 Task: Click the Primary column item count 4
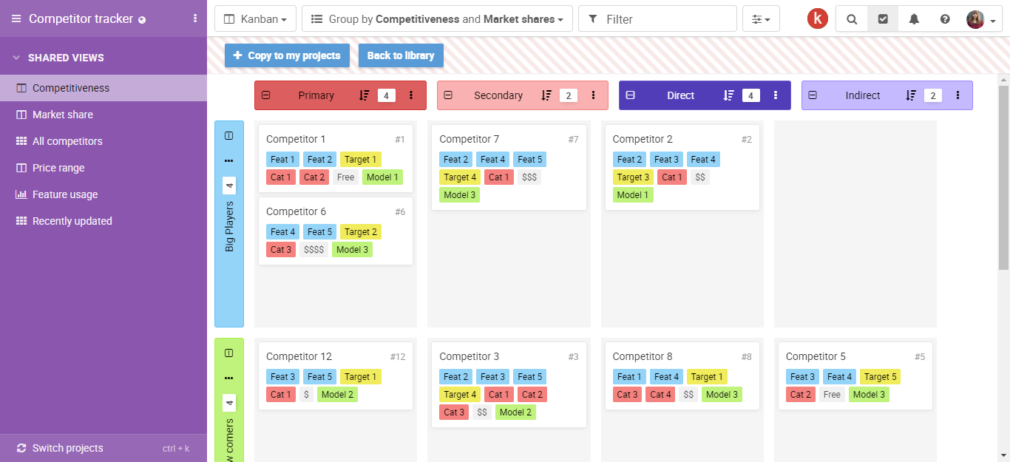(x=387, y=95)
